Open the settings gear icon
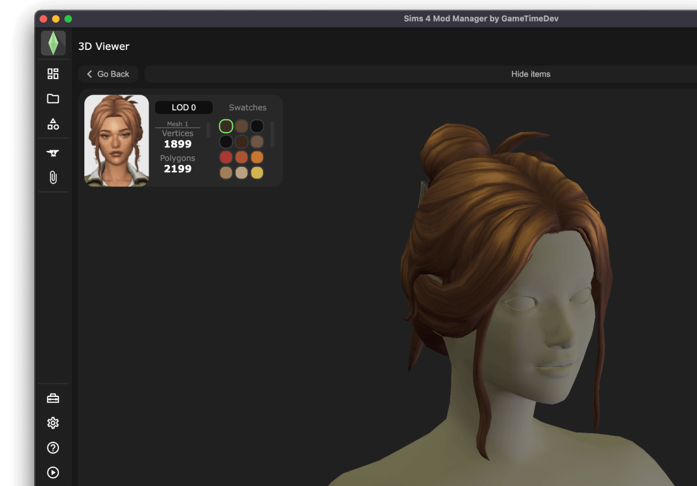 tap(53, 422)
